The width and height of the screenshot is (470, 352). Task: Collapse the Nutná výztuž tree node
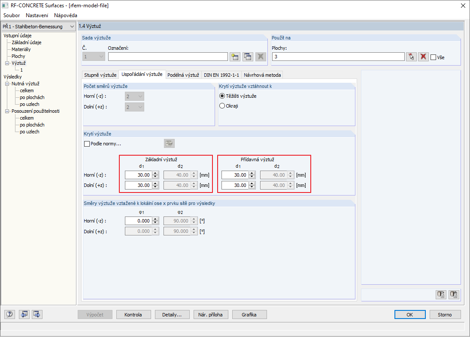(7, 84)
